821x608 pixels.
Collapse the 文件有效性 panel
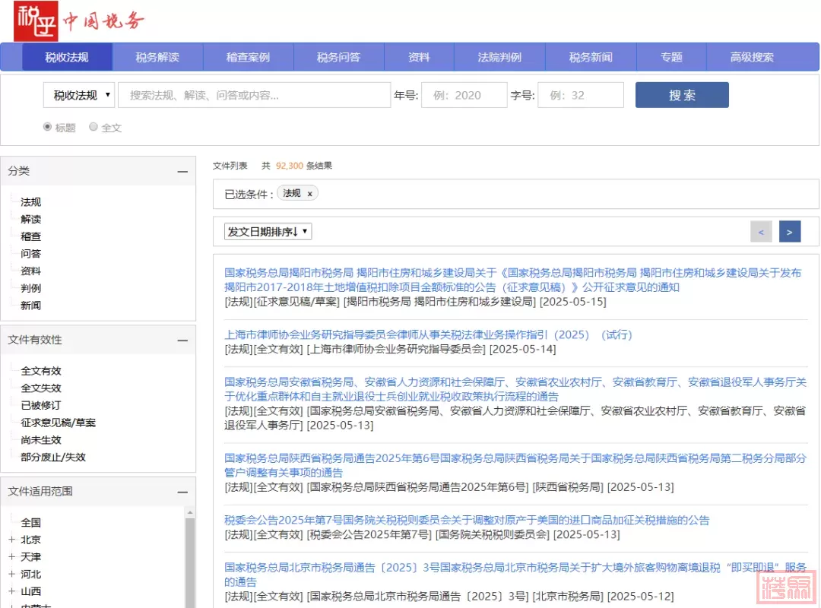182,340
